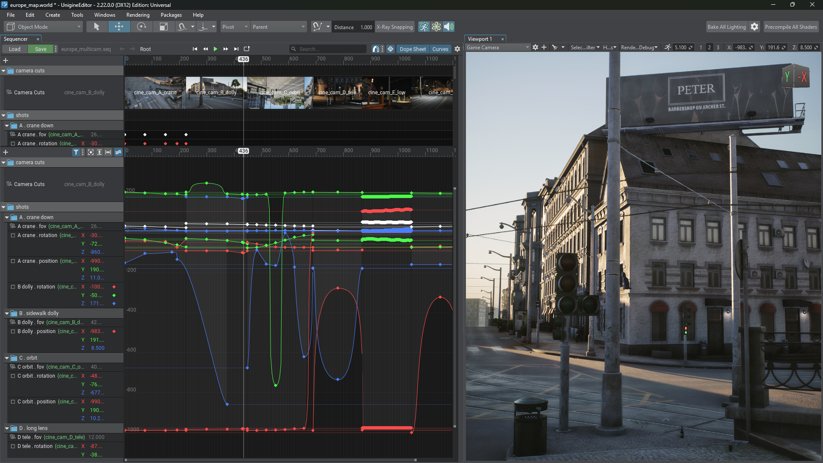
Task: Navigate back in sequence hierarchy
Action: tap(122, 49)
